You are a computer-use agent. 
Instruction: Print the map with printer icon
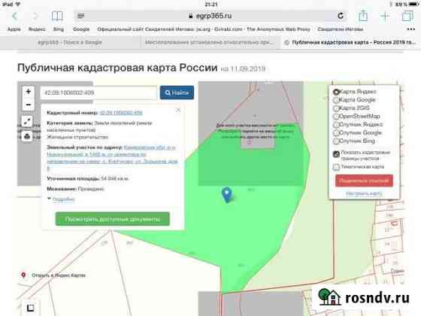(x=27, y=136)
